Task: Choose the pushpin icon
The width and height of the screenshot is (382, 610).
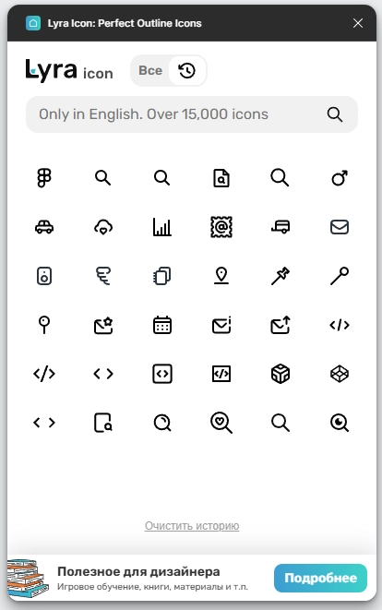Action: pos(281,276)
